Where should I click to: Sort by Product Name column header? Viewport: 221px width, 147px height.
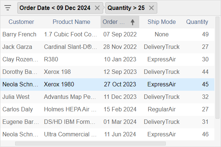[x=71, y=22]
